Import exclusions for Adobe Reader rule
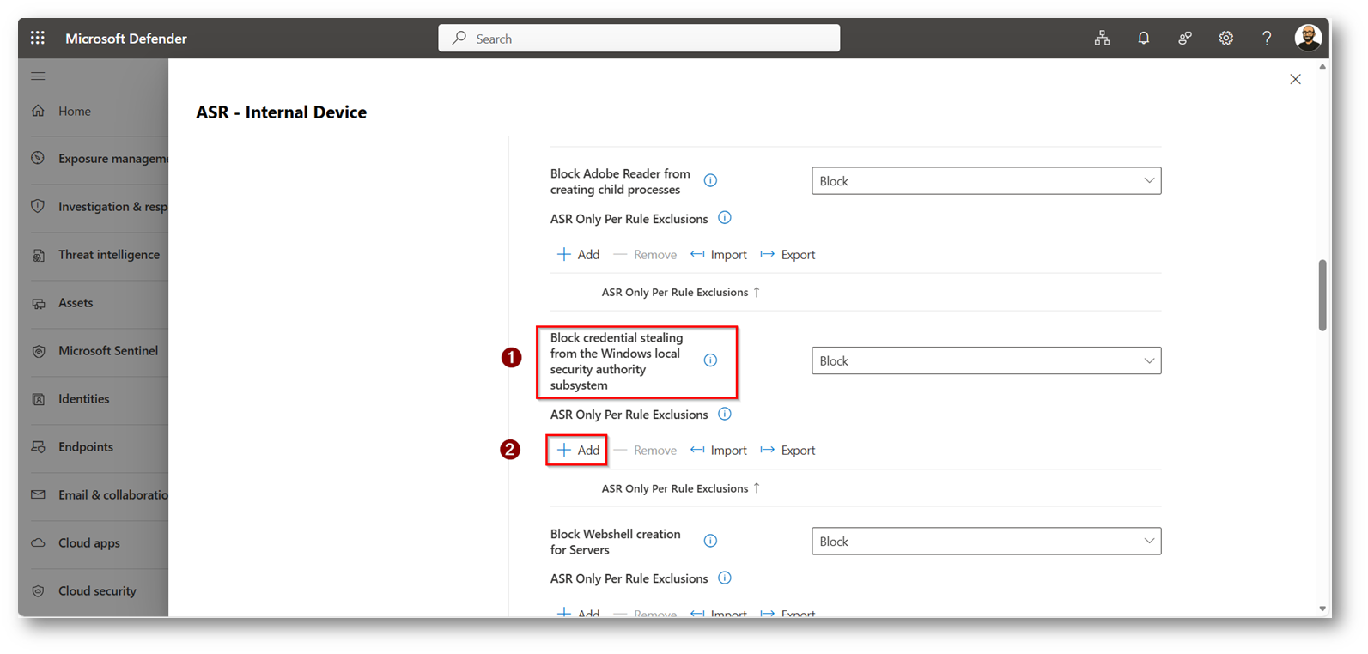 (719, 255)
